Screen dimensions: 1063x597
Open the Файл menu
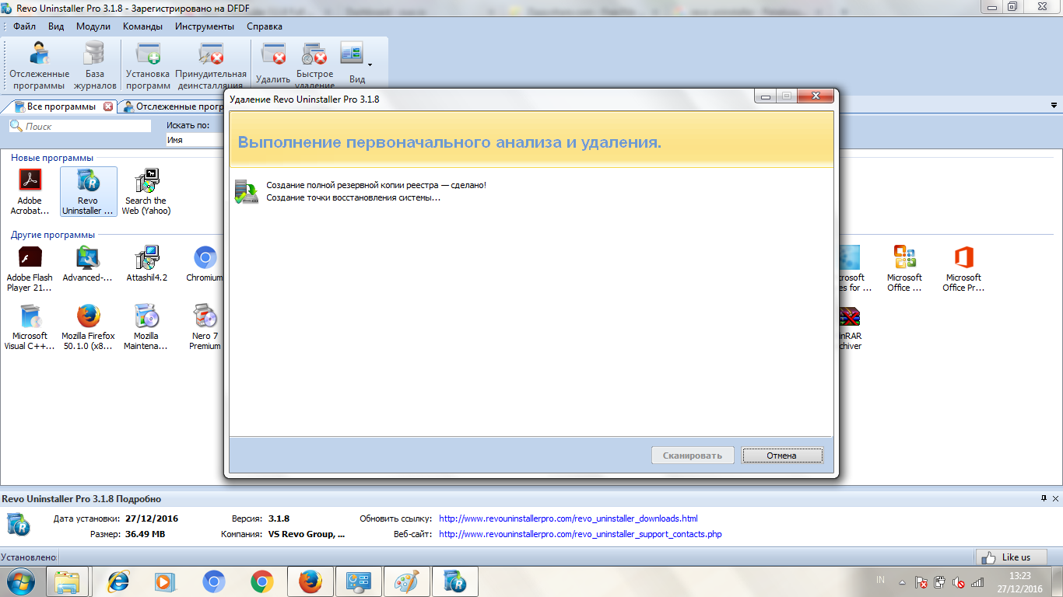[24, 26]
